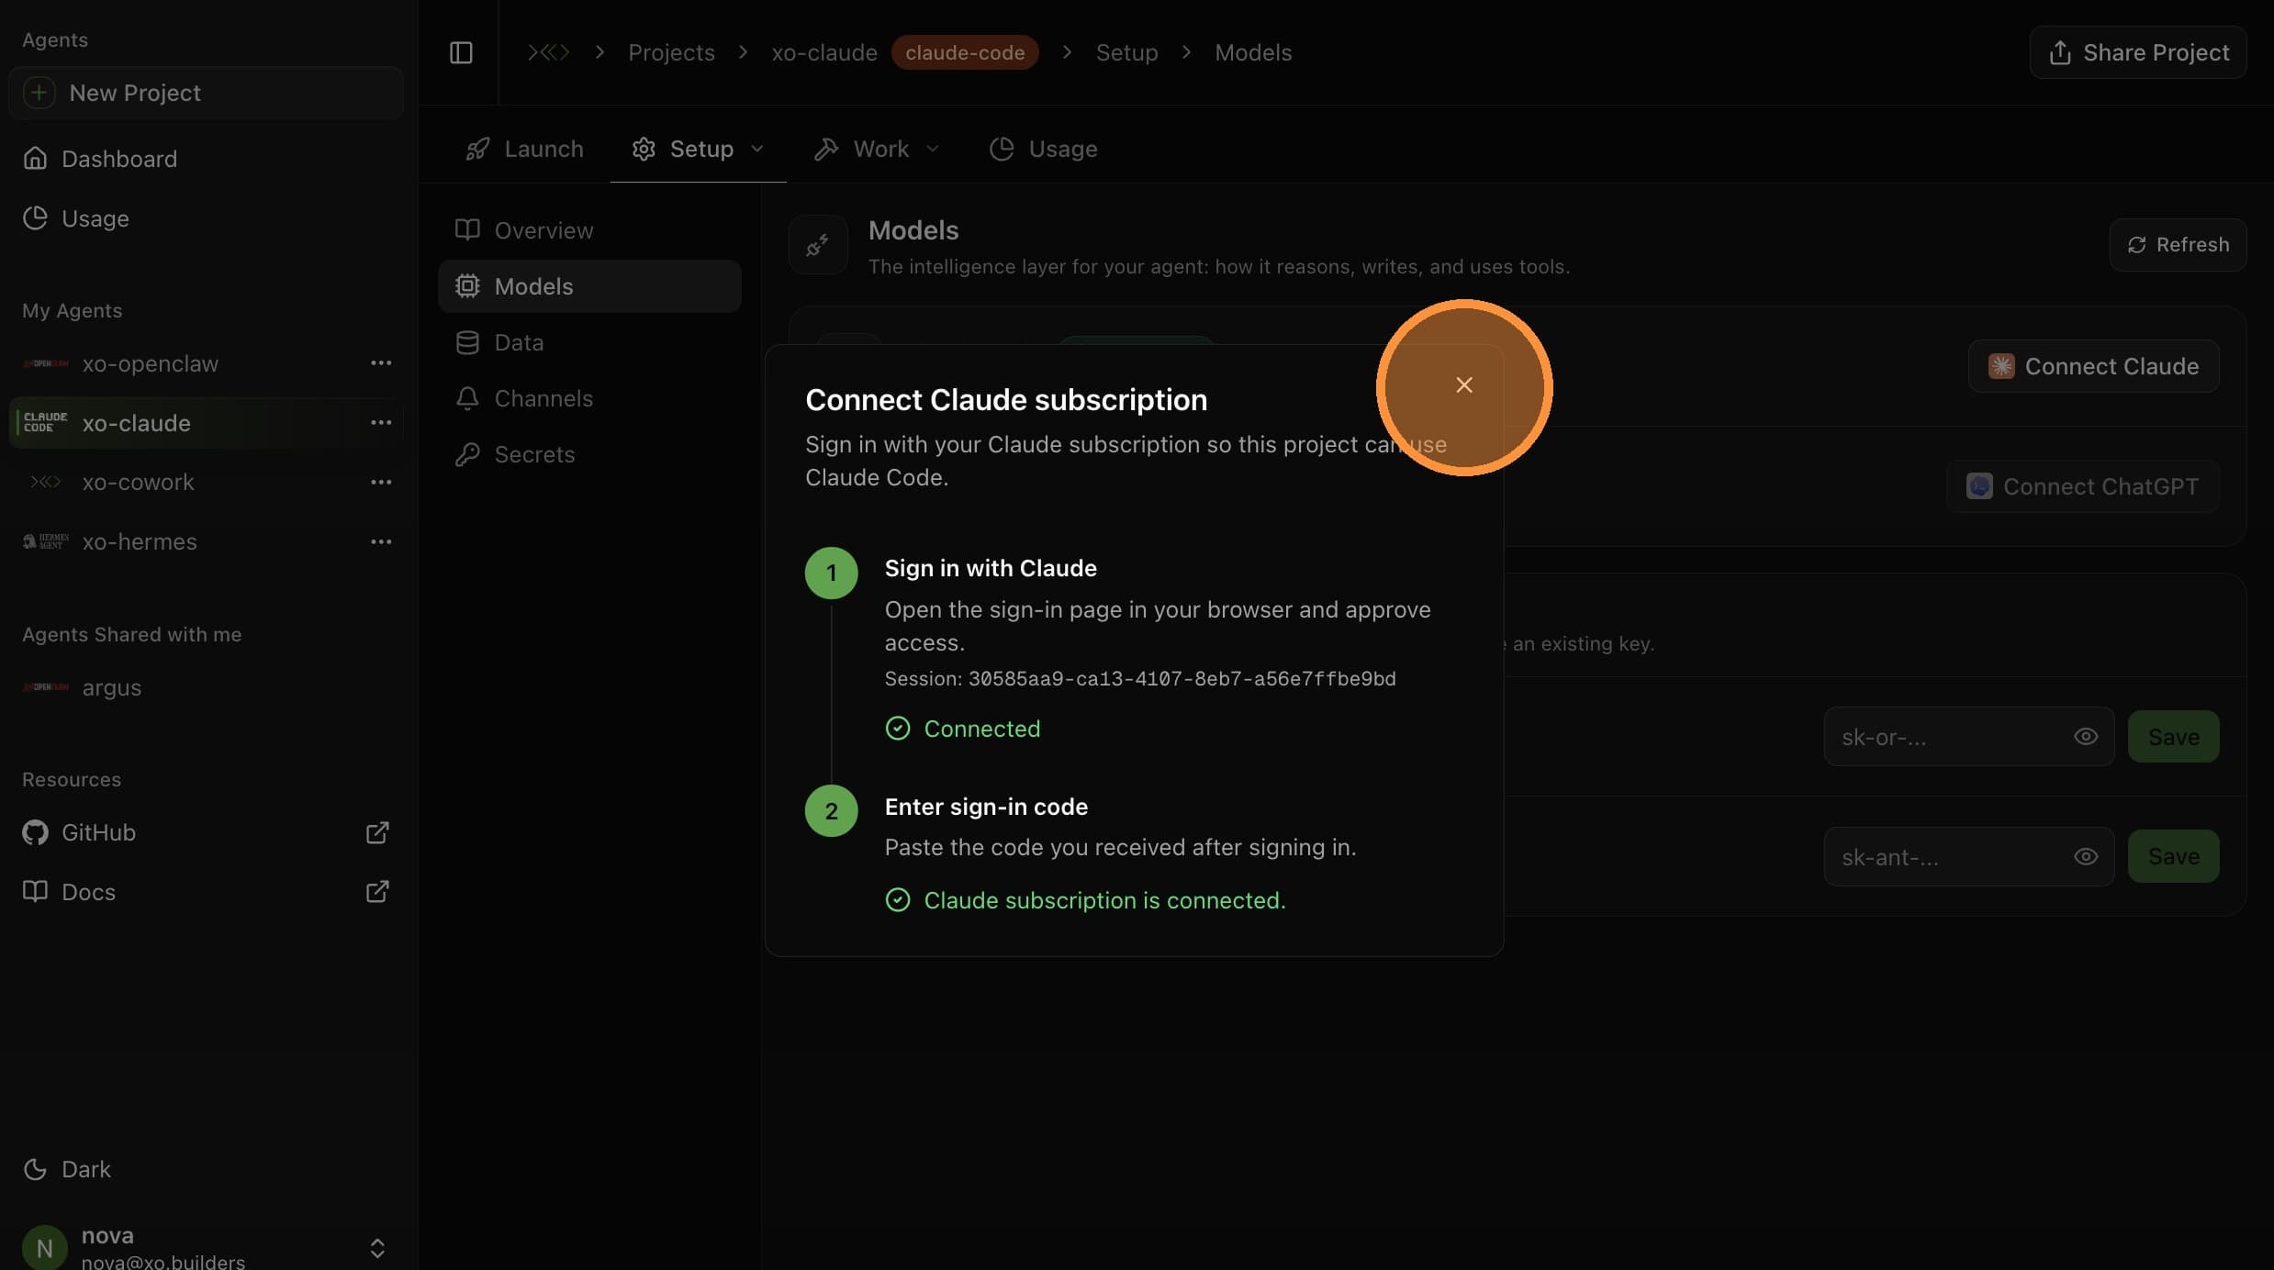Close the Connect Claude subscription dialog

1463,385
